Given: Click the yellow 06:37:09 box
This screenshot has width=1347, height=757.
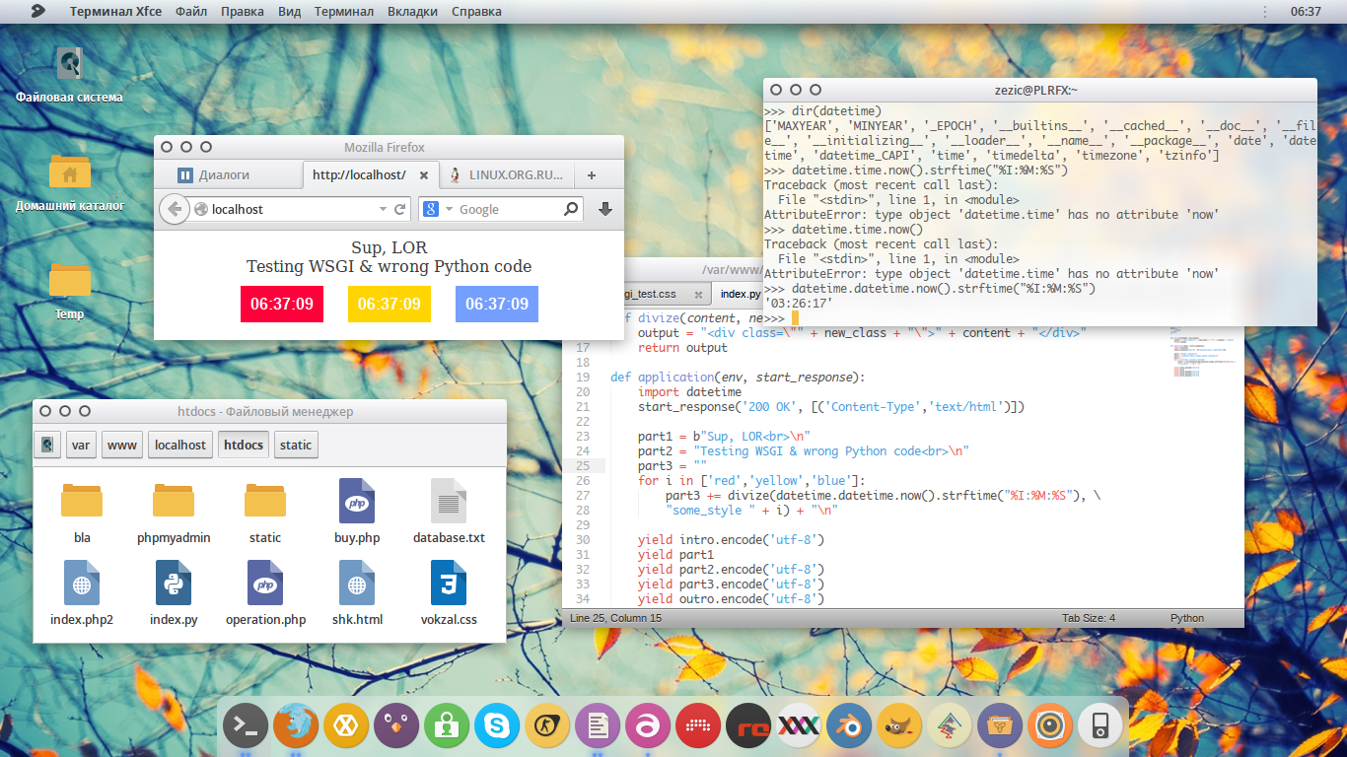Looking at the screenshot, I should [390, 304].
